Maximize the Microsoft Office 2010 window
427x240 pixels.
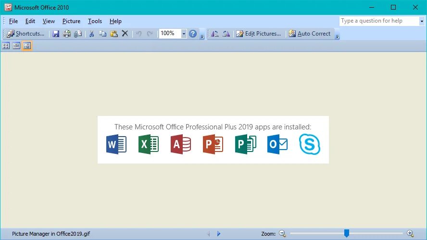pos(393,7)
